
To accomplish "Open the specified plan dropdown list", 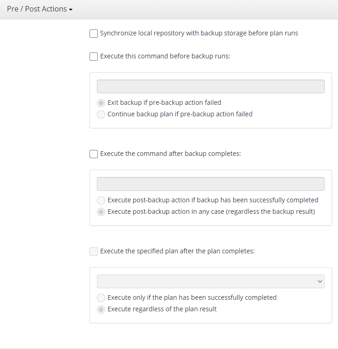I will click(211, 281).
